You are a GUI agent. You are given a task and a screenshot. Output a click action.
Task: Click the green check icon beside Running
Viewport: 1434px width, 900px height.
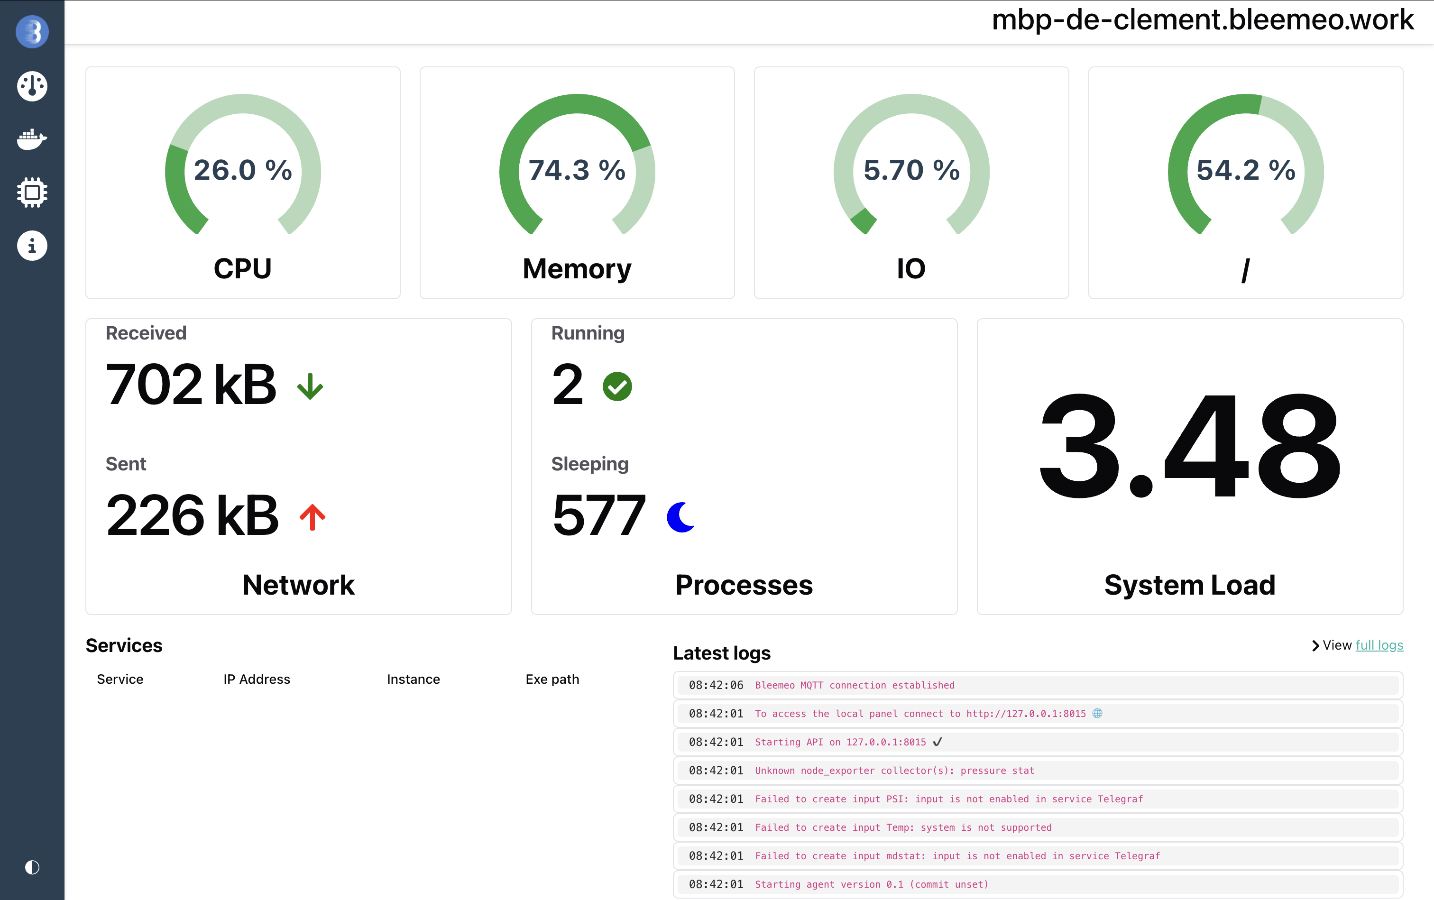coord(617,387)
